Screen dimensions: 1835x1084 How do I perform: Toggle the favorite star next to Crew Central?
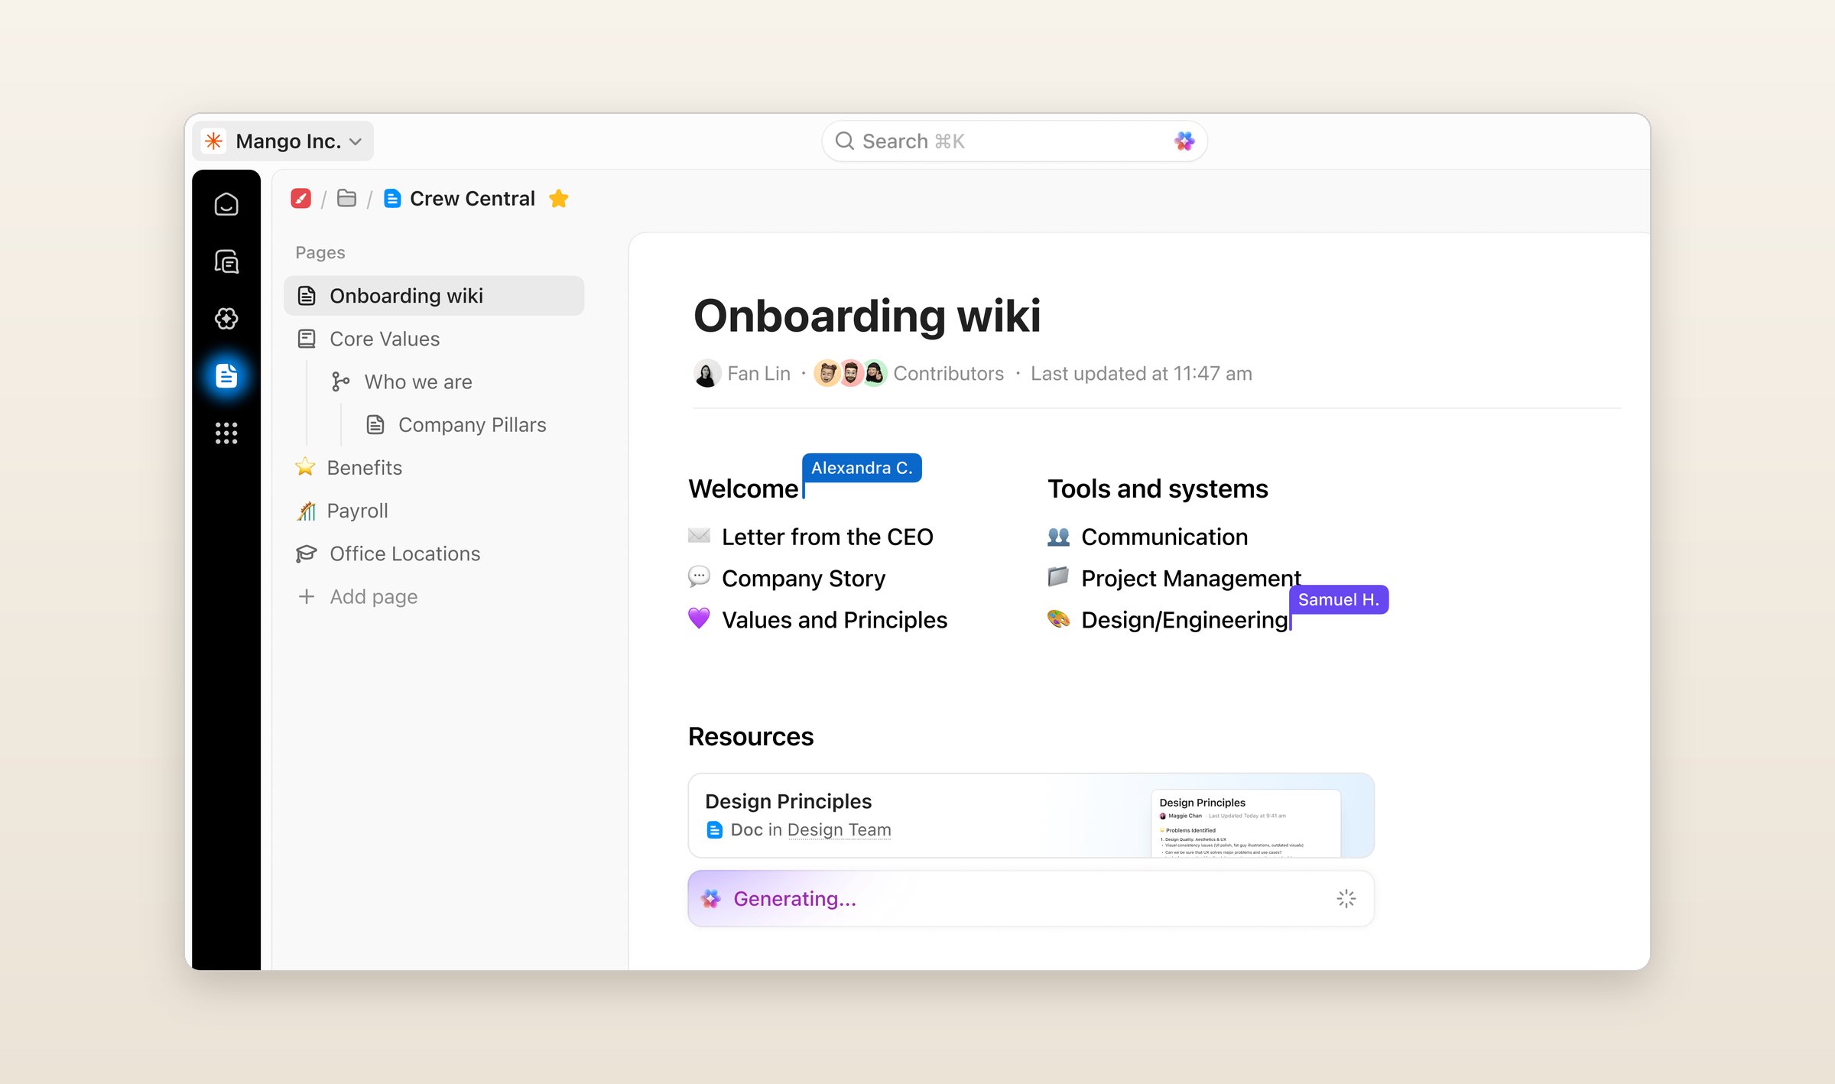[x=559, y=199]
